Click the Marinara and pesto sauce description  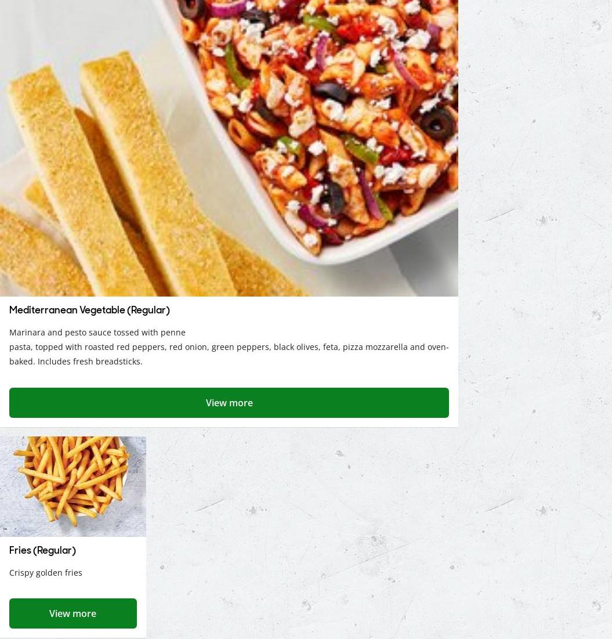(229, 347)
